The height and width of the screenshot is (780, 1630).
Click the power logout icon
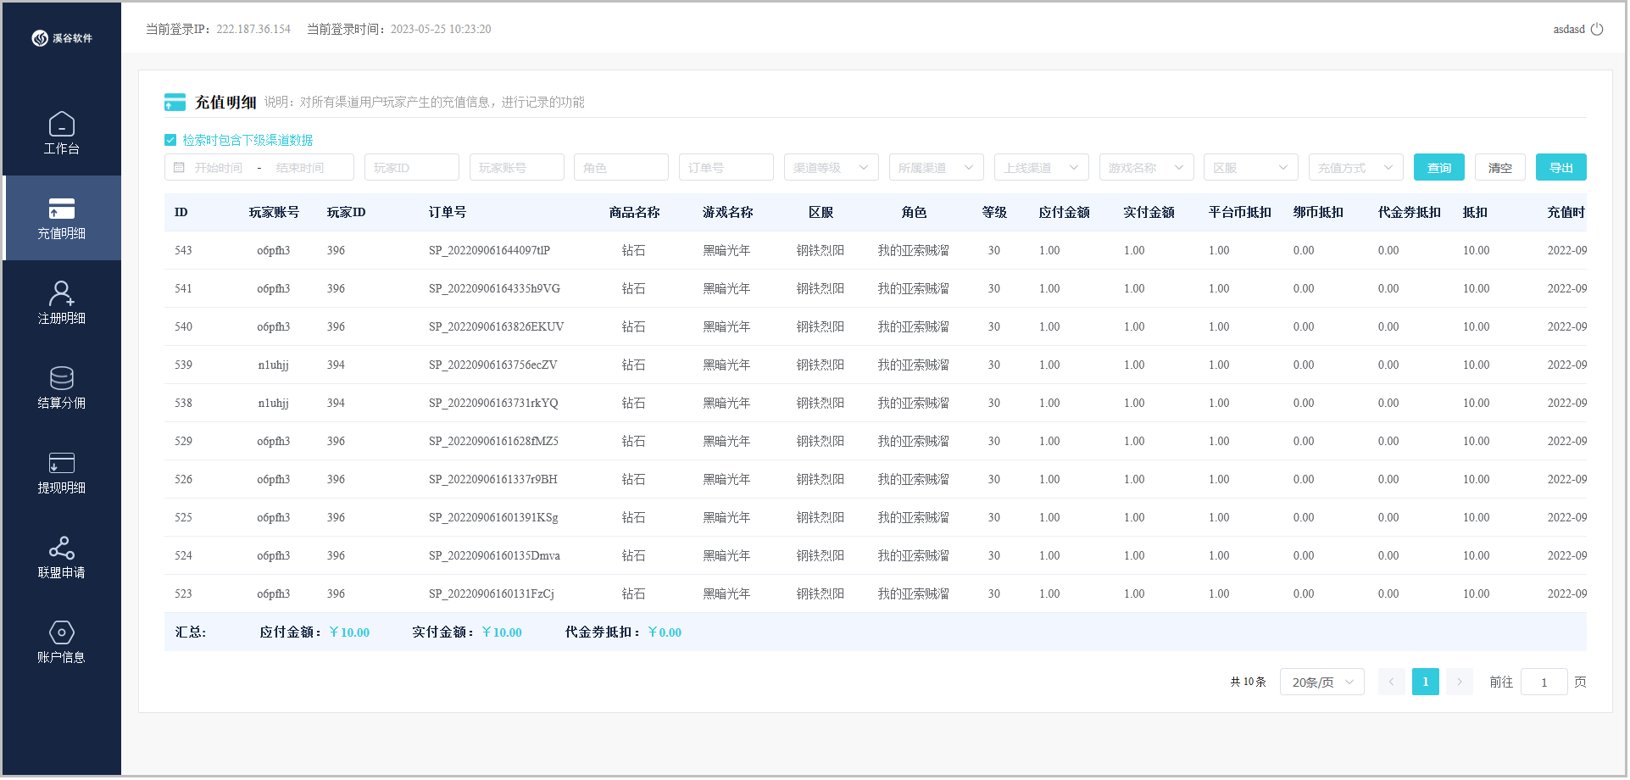(1597, 29)
